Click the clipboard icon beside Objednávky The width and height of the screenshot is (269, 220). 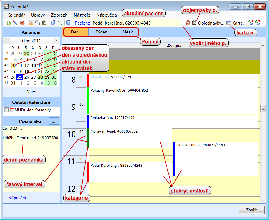point(194,23)
